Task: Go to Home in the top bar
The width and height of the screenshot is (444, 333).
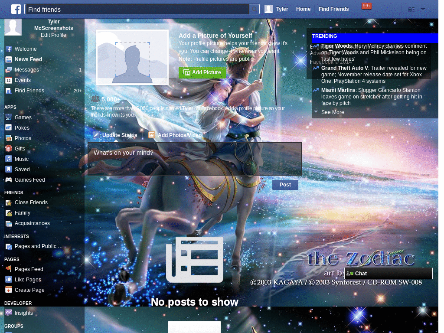Action: [x=303, y=9]
